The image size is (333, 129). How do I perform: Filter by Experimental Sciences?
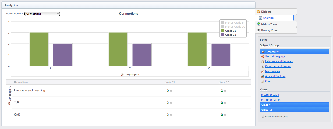(x=278, y=66)
